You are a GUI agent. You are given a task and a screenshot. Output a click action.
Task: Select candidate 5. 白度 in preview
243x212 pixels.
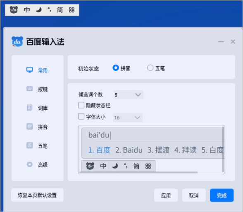click(212, 150)
